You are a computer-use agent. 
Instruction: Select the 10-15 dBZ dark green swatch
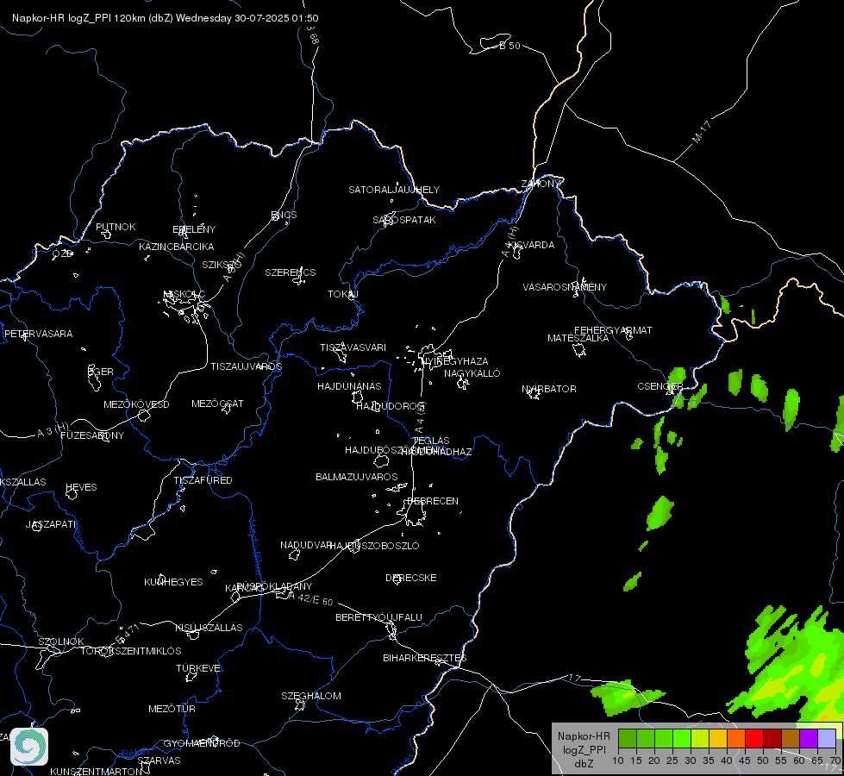pyautogui.click(x=627, y=739)
